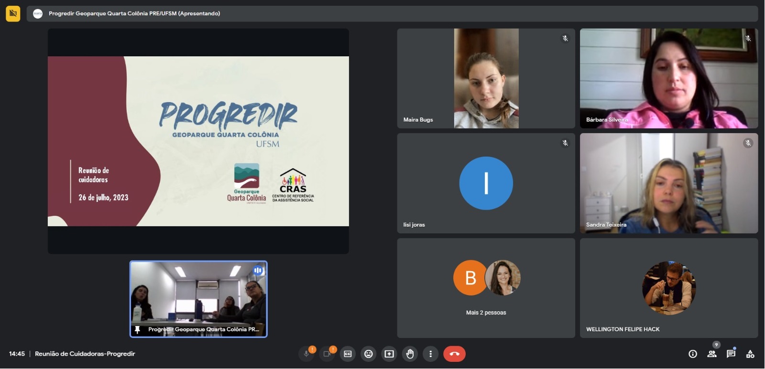Raise your hand in the meeting
The width and height of the screenshot is (765, 369).
point(410,354)
